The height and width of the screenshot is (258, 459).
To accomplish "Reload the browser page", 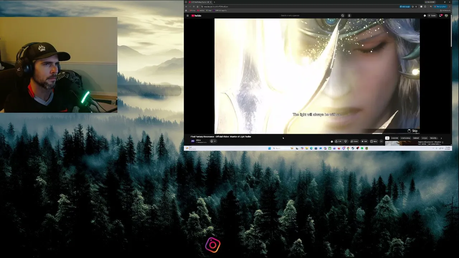I will pos(194,6).
